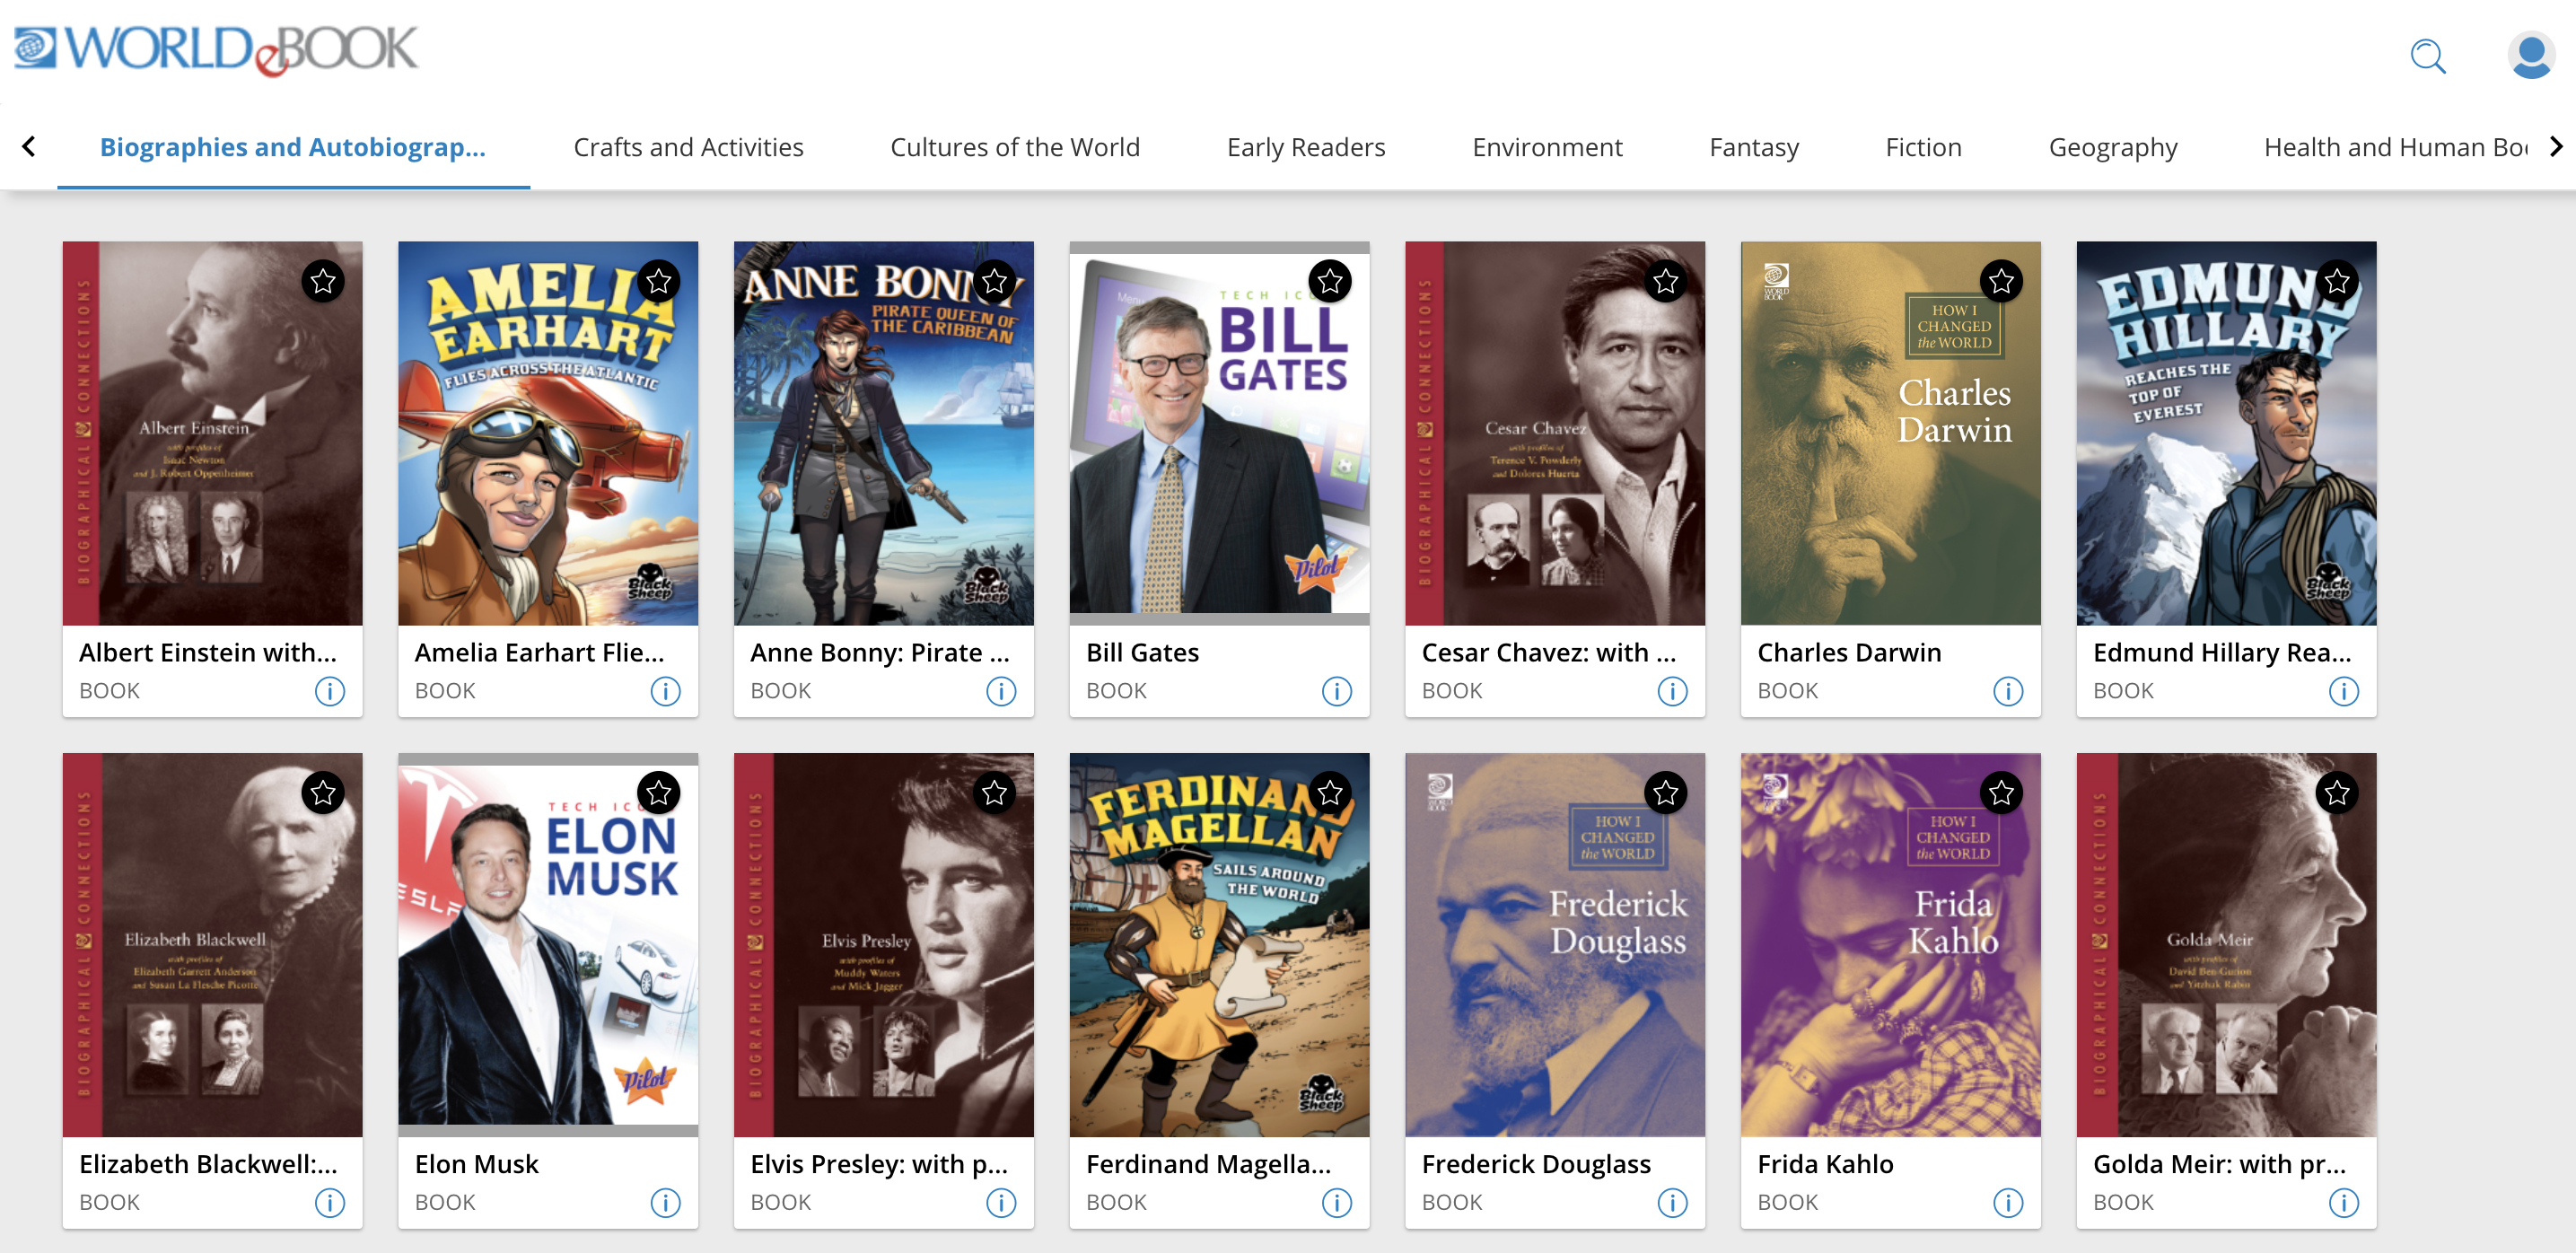Open the search magnifier icon
The width and height of the screenshot is (2576, 1253).
tap(2427, 56)
